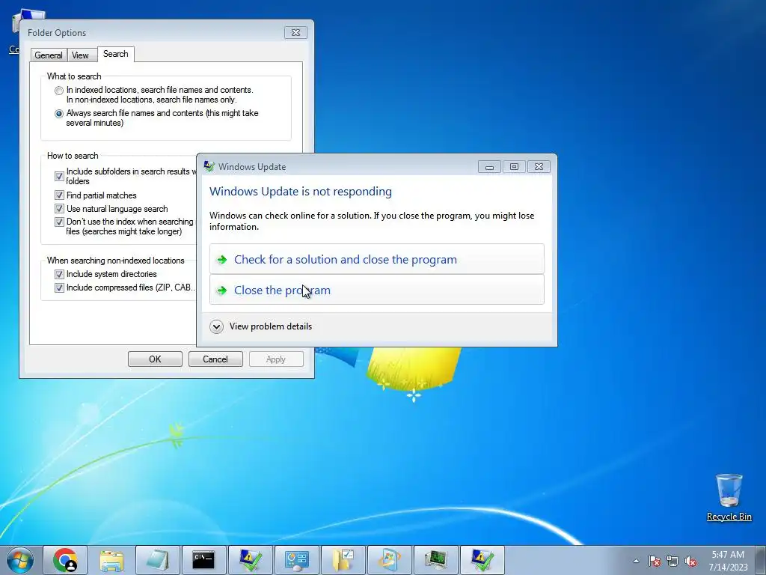Click the Folder Options title text
The image size is (766, 575).
pyautogui.click(x=57, y=33)
